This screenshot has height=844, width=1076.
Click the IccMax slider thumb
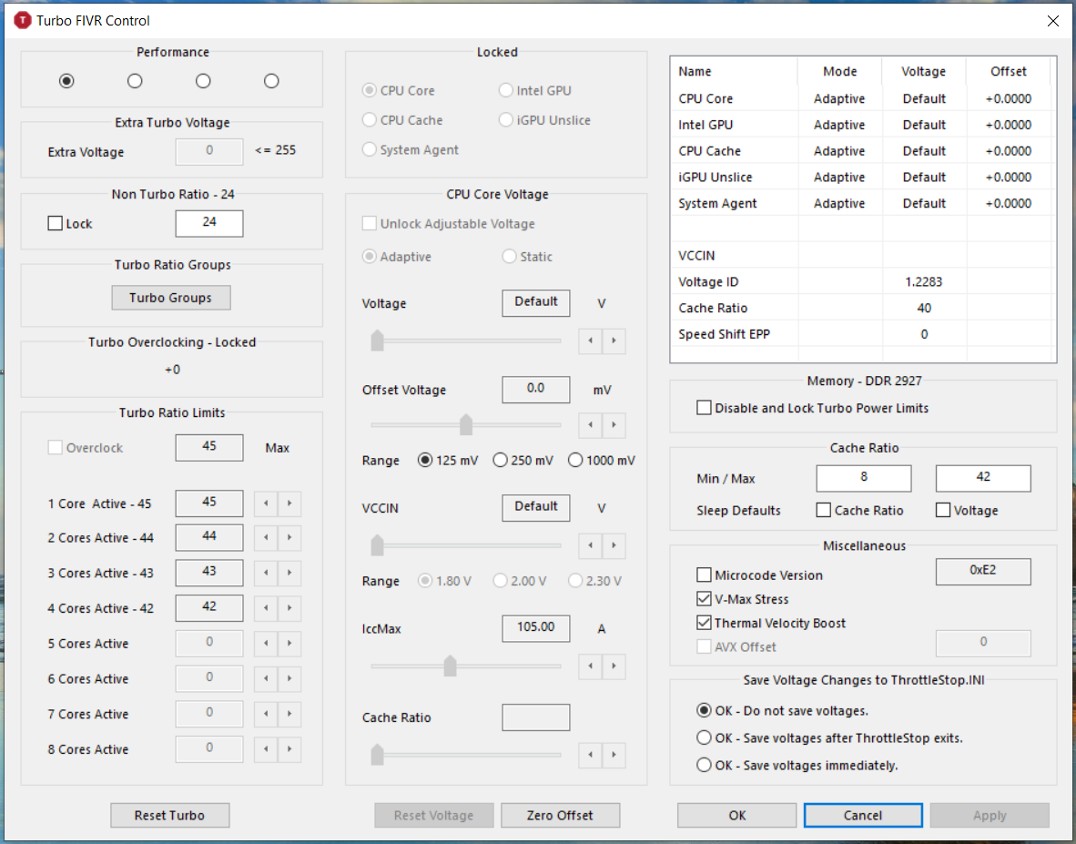point(451,666)
